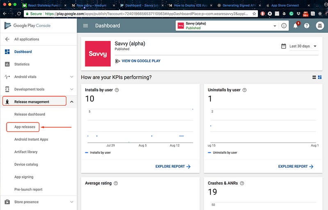
Task: Switch to New story – Medium tab
Action: click(x=91, y=5)
